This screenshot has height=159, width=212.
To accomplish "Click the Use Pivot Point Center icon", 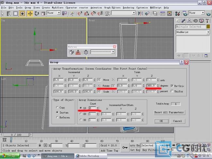I will (64, 13).
